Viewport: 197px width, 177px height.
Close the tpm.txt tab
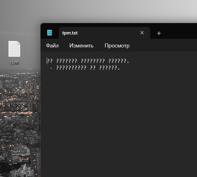point(142,33)
